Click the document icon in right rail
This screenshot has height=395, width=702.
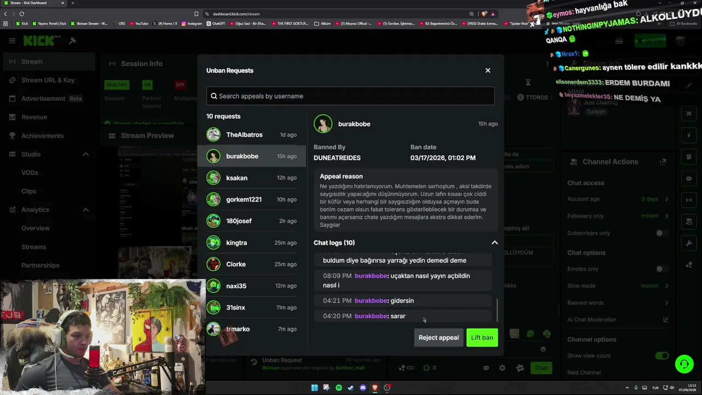689,157
